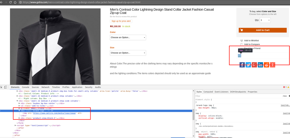The width and height of the screenshot is (290, 138).
Task: Select the Styles pane tab
Action: [199, 92]
